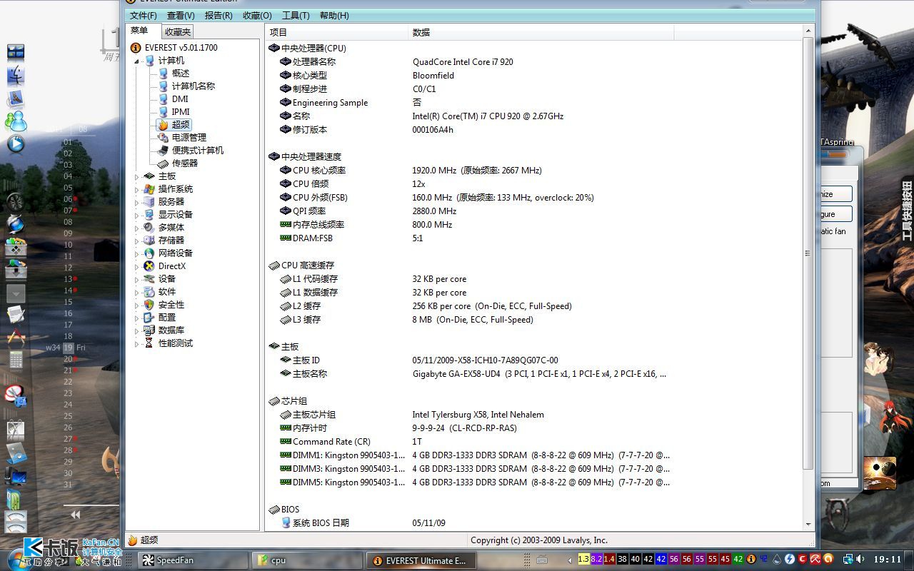Screen dimensions: 914x571
Task: Select IPMI in the tree
Action: [181, 112]
